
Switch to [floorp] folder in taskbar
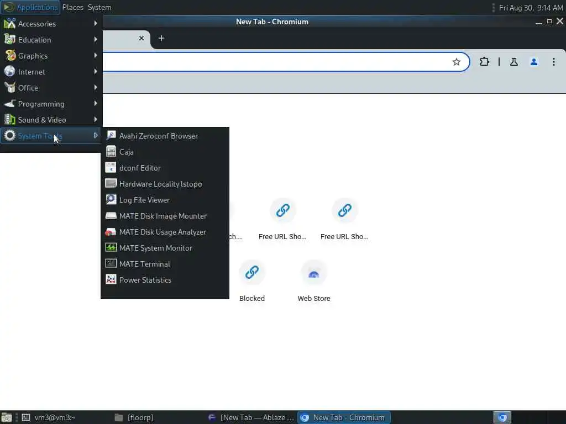coord(158,417)
